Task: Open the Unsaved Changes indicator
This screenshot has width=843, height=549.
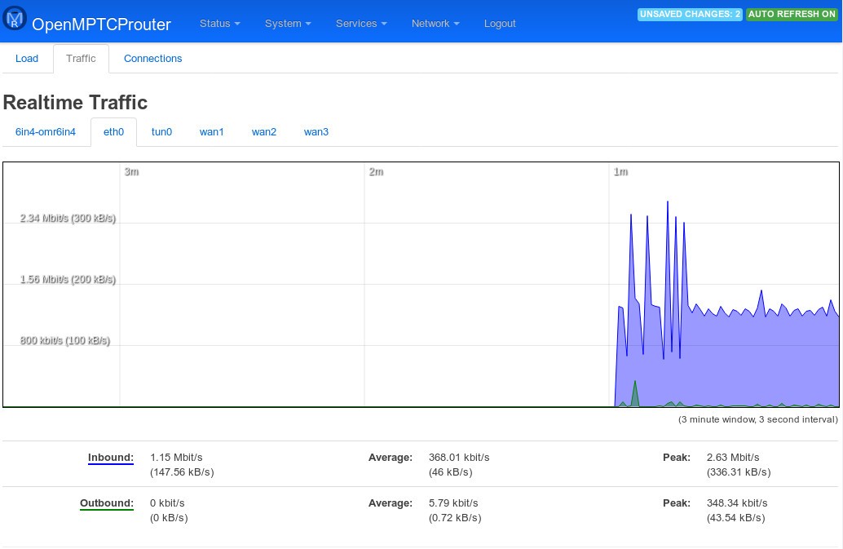Action: pyautogui.click(x=690, y=15)
